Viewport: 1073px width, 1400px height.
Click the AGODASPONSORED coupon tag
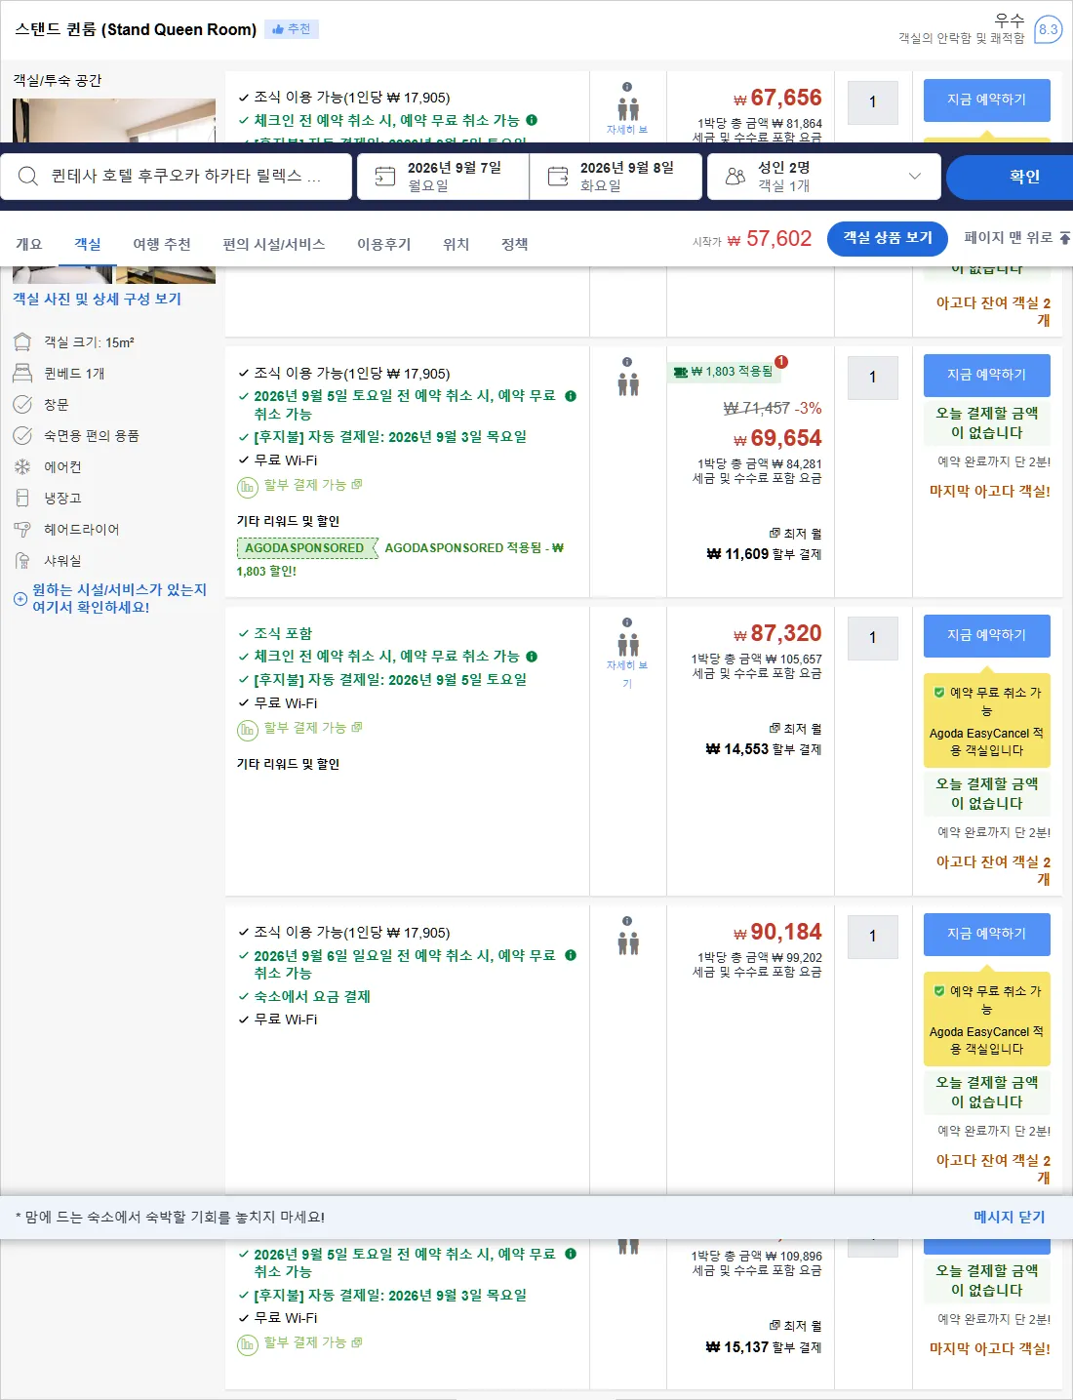[x=305, y=548]
